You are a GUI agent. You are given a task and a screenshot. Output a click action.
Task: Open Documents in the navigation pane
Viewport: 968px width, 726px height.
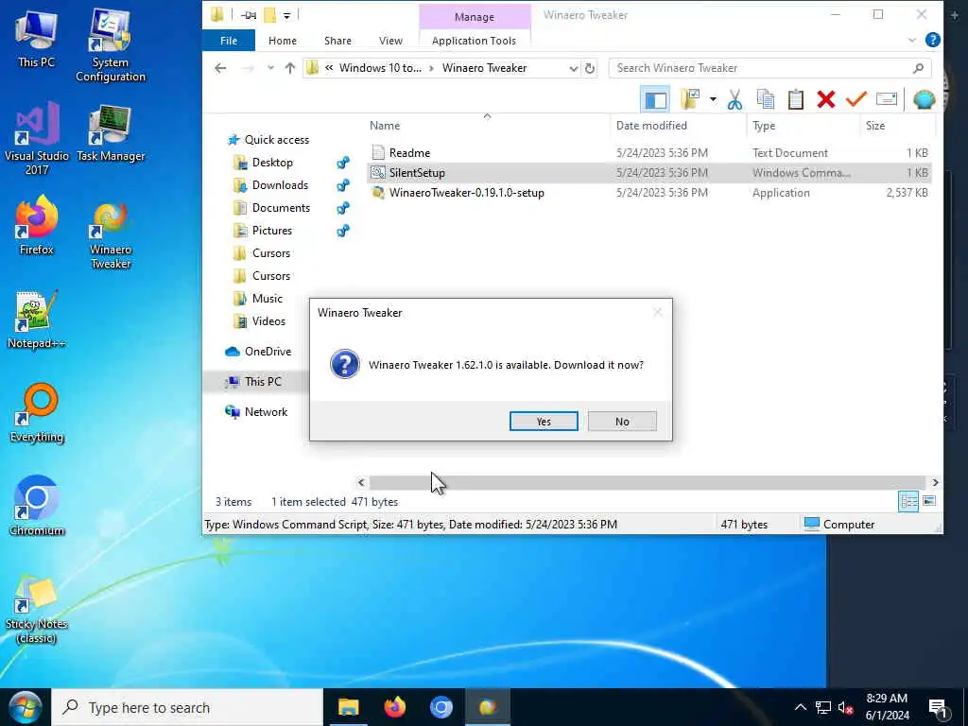click(281, 208)
